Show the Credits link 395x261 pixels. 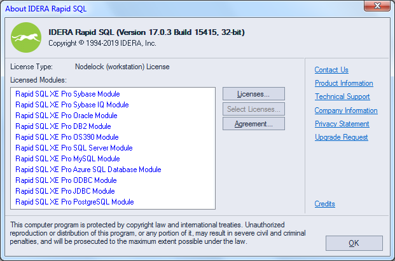pyautogui.click(x=325, y=204)
